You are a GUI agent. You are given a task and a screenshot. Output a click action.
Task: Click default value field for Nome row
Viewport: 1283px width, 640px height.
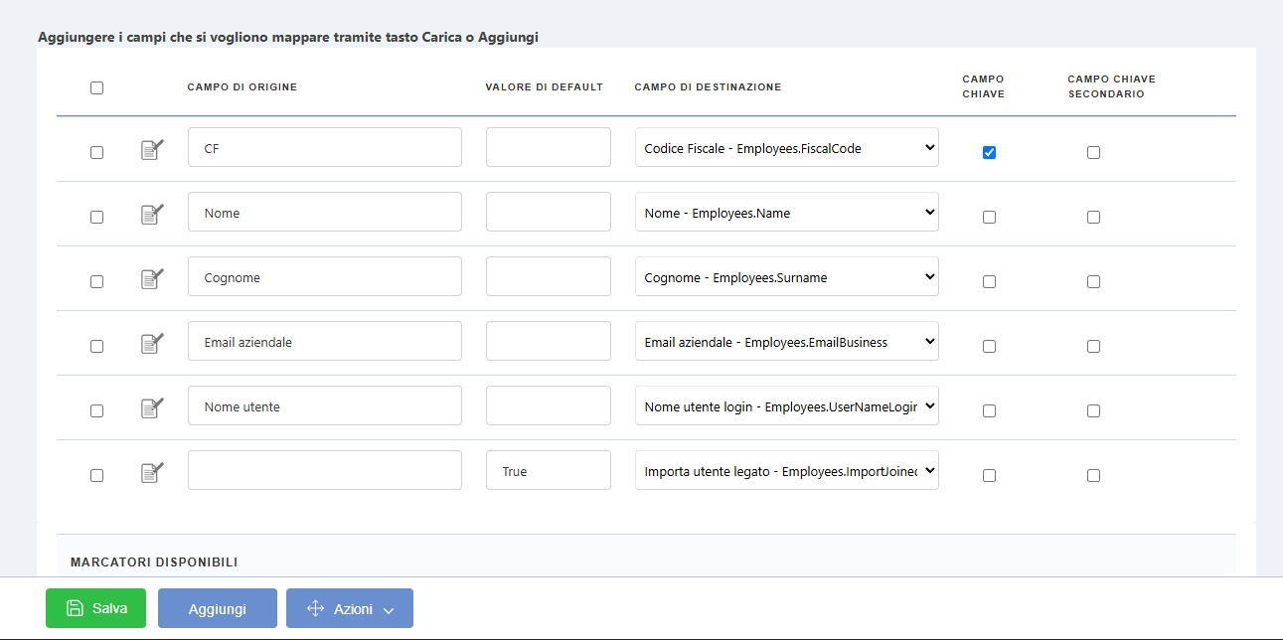point(549,212)
